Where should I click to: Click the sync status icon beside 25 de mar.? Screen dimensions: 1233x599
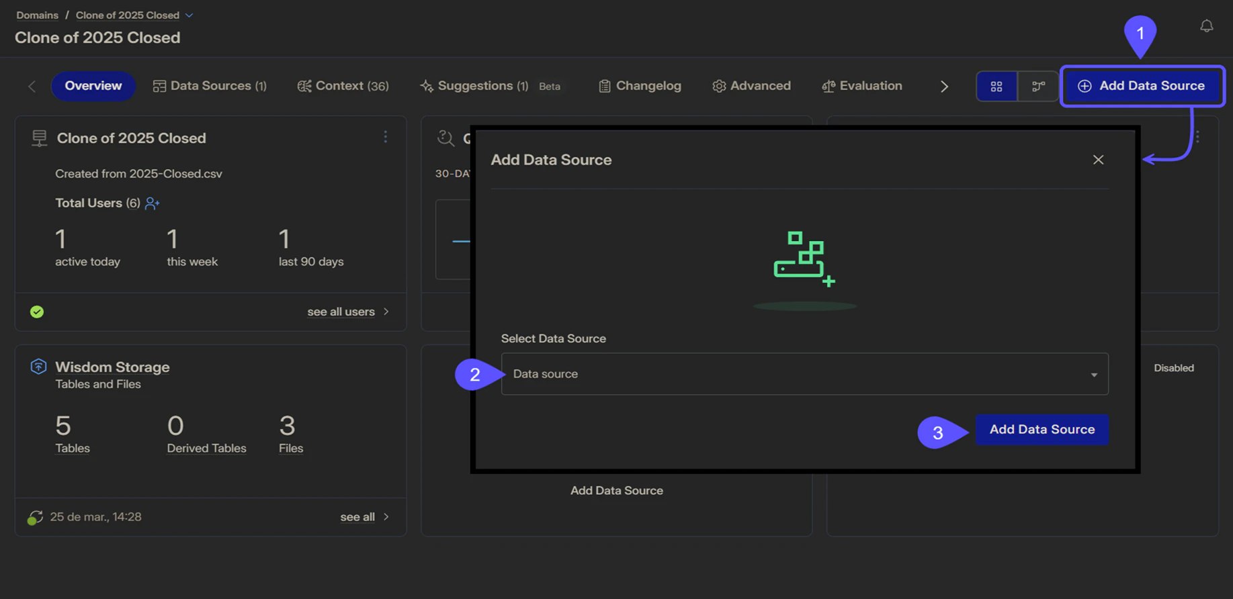pos(35,517)
